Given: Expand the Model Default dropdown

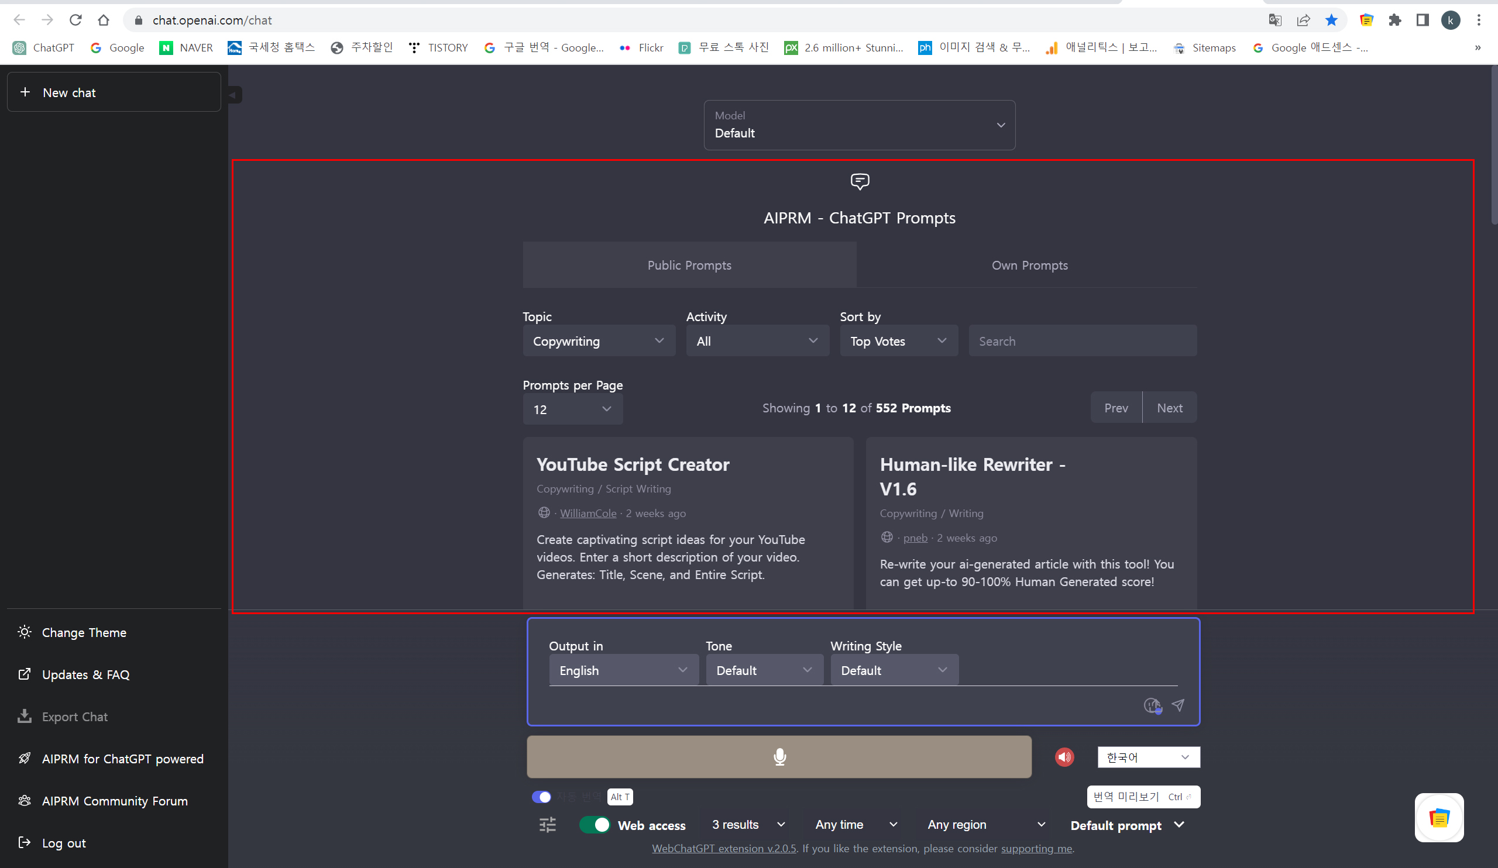Looking at the screenshot, I should pyautogui.click(x=860, y=125).
